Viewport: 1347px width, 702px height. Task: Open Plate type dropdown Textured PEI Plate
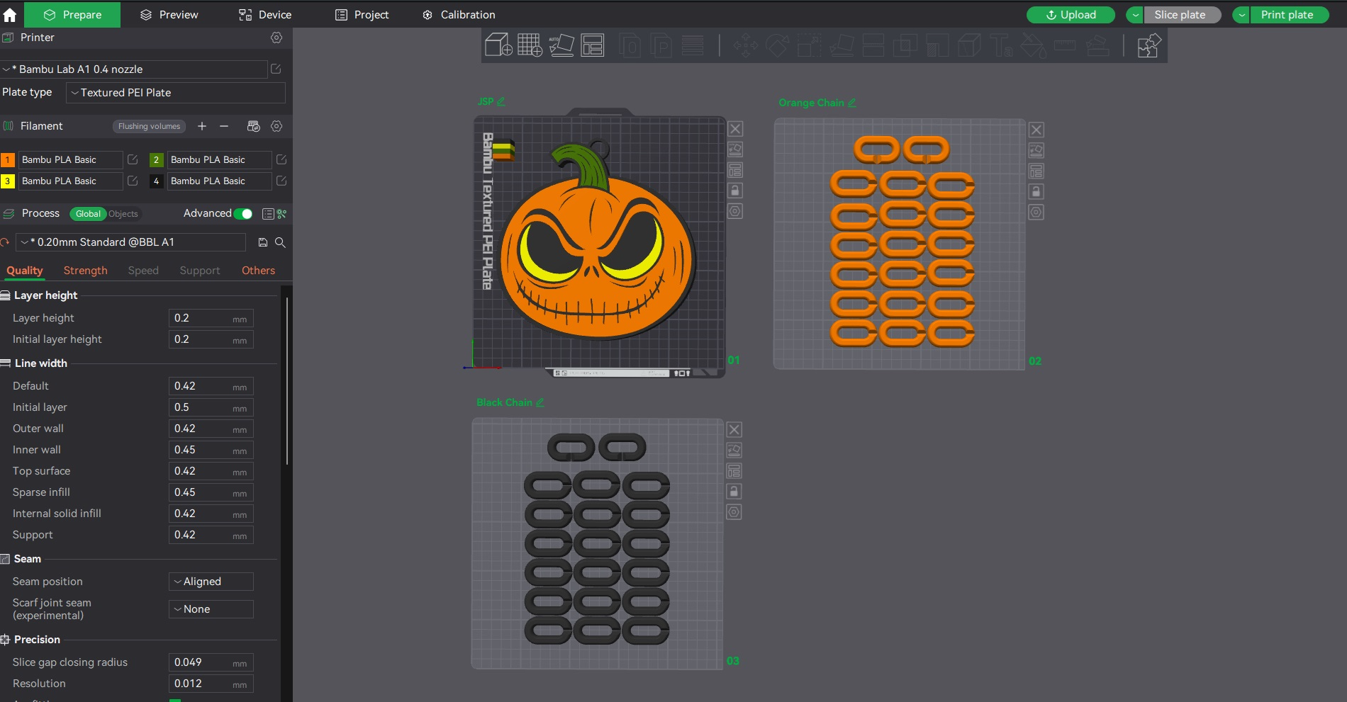[176, 93]
